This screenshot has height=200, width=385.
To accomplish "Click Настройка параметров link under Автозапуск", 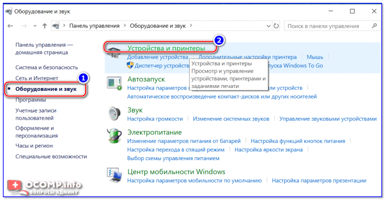I will 157,88.
